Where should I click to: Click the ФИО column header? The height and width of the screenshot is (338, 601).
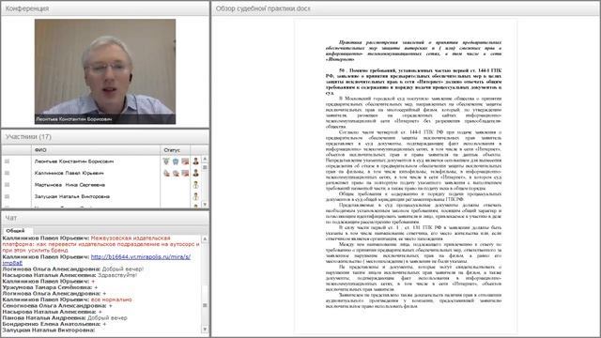coord(96,150)
